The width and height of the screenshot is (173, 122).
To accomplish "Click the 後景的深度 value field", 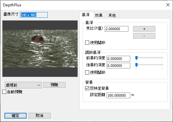I will click(x=118, y=66).
